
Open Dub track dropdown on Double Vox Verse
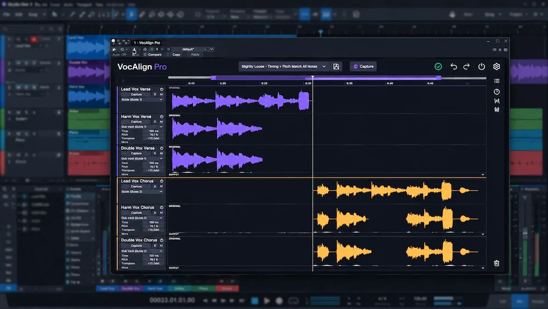click(142, 158)
